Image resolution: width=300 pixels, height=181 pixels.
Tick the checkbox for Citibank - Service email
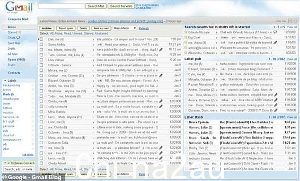[x=41, y=65]
